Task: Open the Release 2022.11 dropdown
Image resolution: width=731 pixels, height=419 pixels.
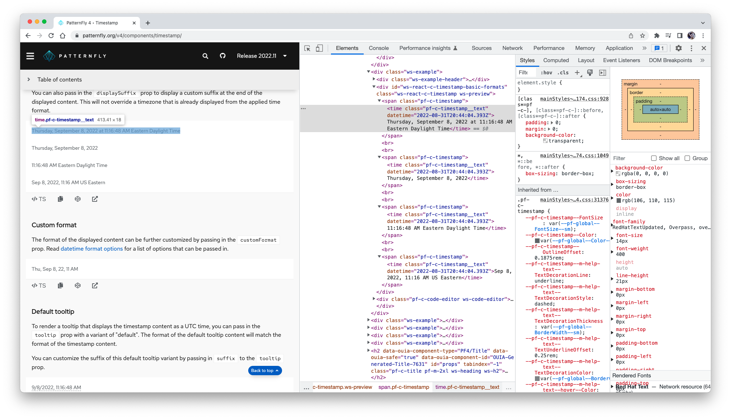Action: coord(262,56)
